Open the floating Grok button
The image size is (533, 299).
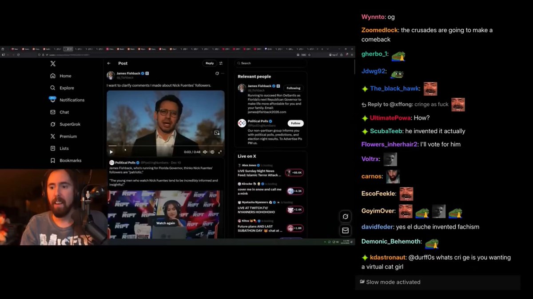pyautogui.click(x=345, y=217)
